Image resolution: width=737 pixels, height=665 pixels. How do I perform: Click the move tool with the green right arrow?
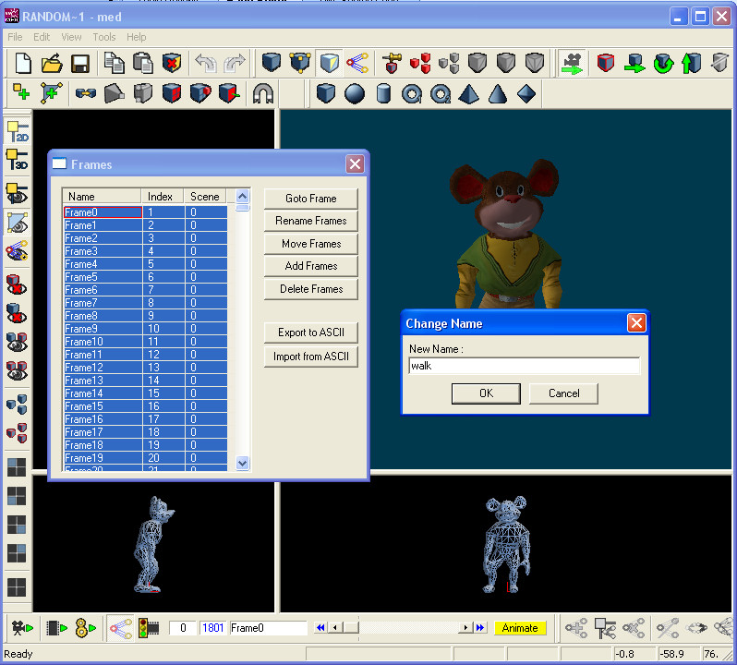634,64
